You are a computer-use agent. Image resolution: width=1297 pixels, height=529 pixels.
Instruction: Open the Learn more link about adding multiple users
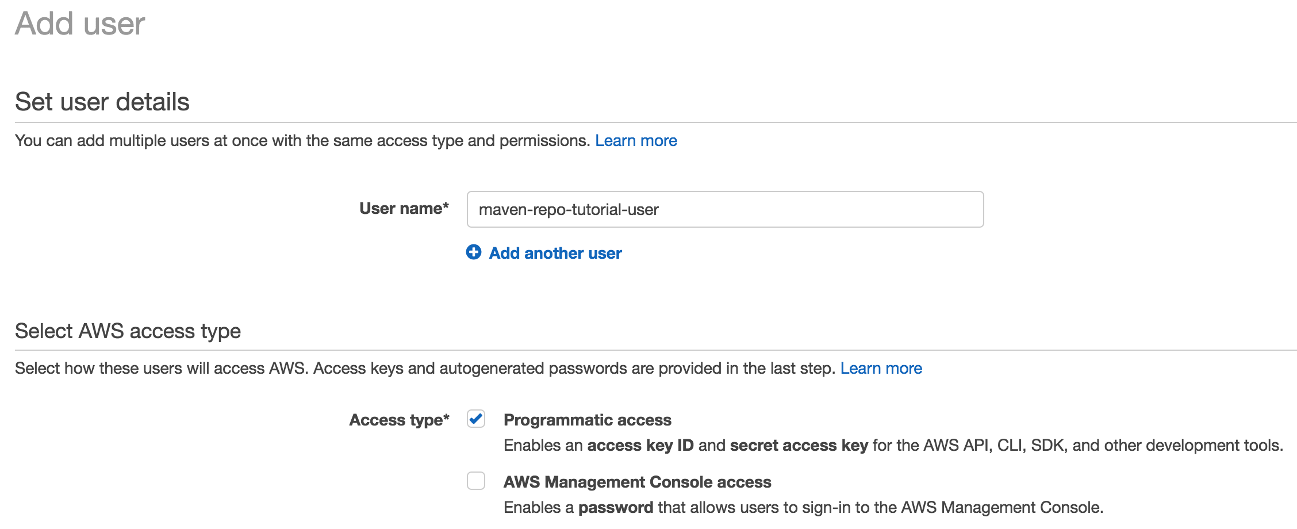[x=636, y=140]
